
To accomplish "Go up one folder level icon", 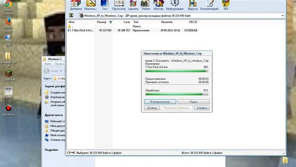I will [x=71, y=15].
